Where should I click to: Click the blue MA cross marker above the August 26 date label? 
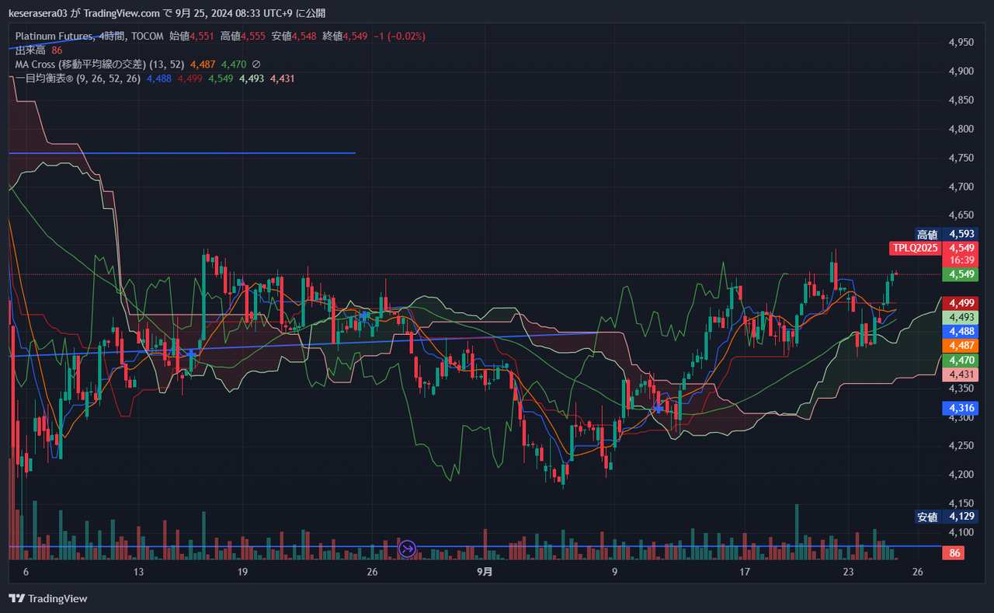(x=364, y=316)
